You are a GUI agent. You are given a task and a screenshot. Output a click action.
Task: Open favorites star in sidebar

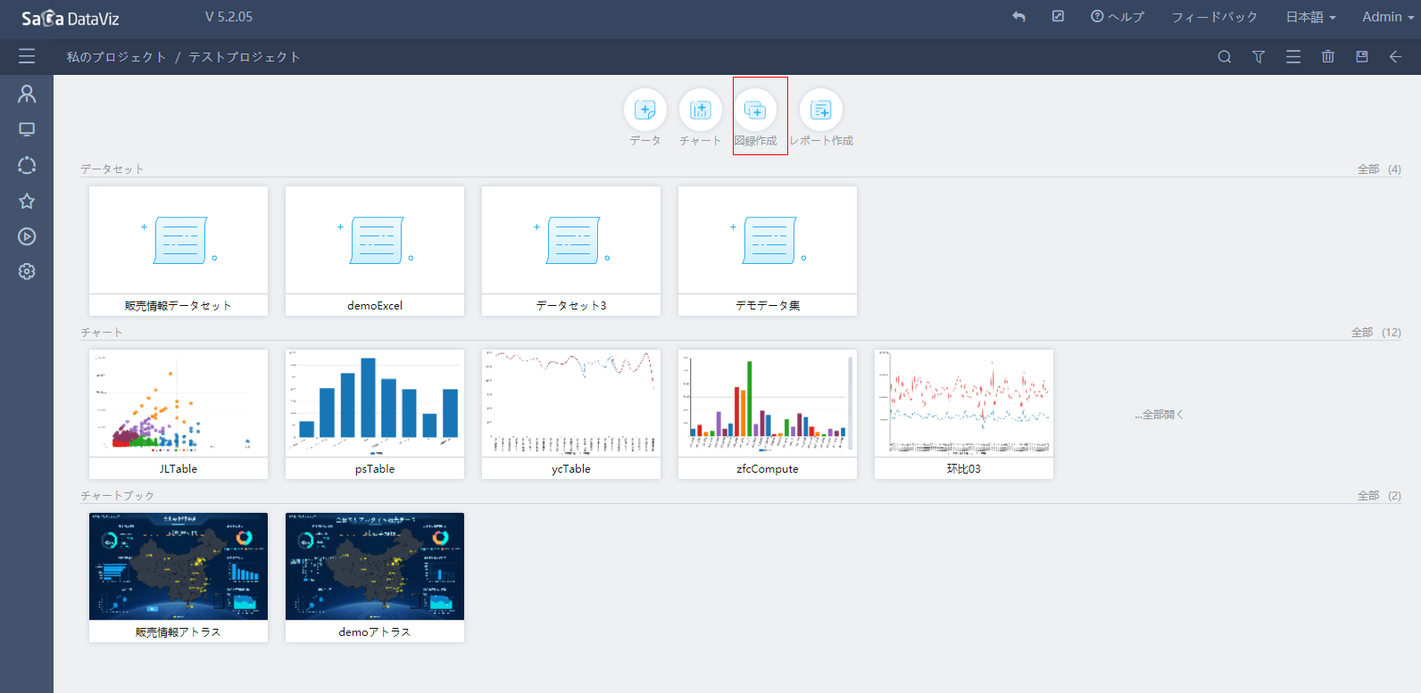[x=27, y=201]
